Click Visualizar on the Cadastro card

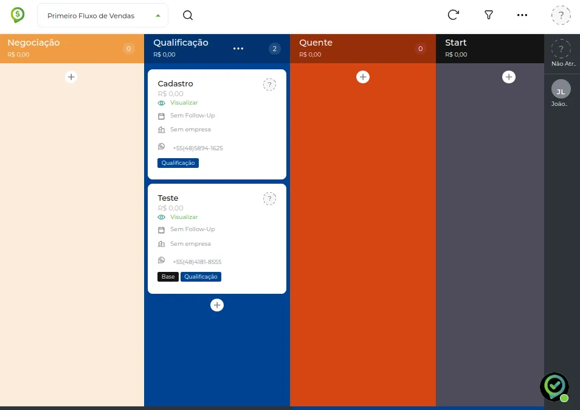[x=184, y=102]
